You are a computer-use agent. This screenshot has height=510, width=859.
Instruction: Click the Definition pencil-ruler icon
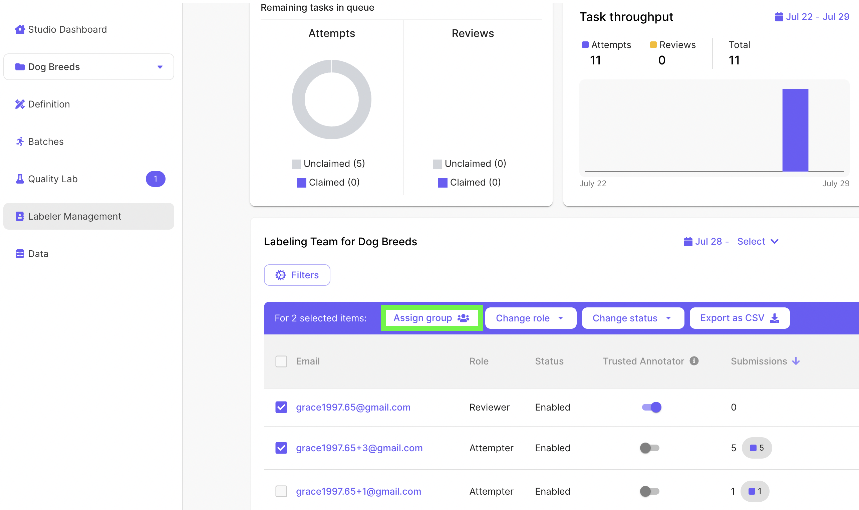coord(20,104)
